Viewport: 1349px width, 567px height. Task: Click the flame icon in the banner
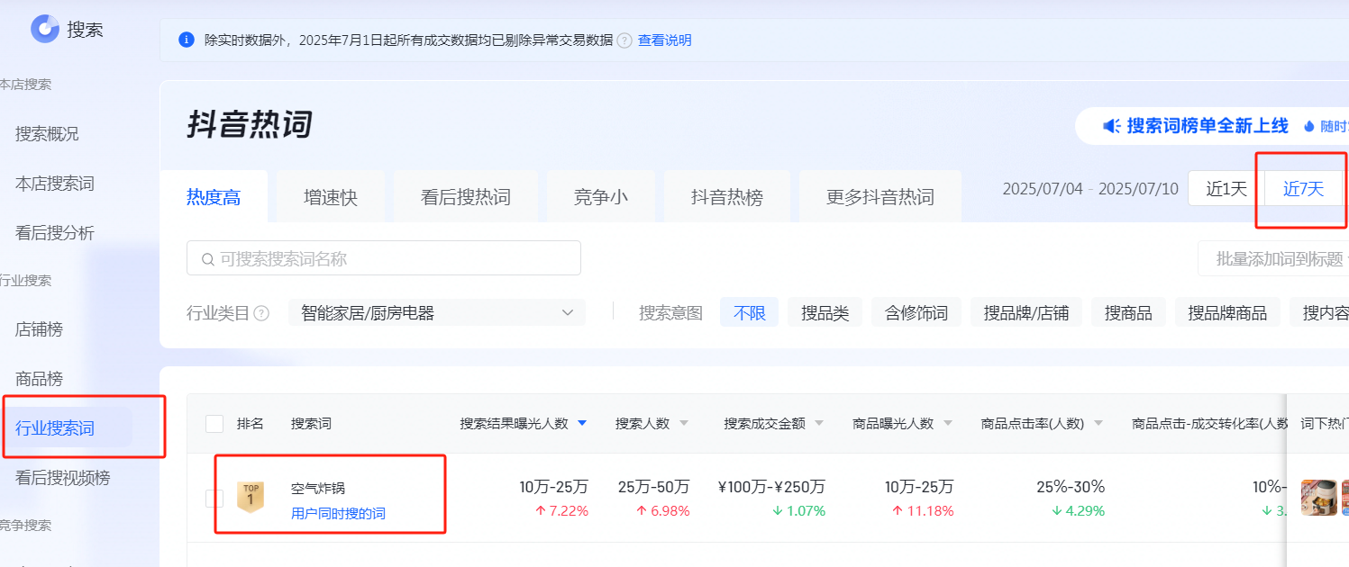(1309, 127)
